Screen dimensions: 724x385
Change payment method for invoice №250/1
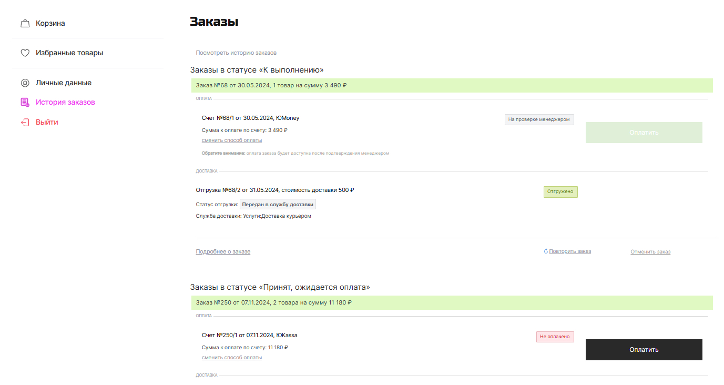click(232, 358)
